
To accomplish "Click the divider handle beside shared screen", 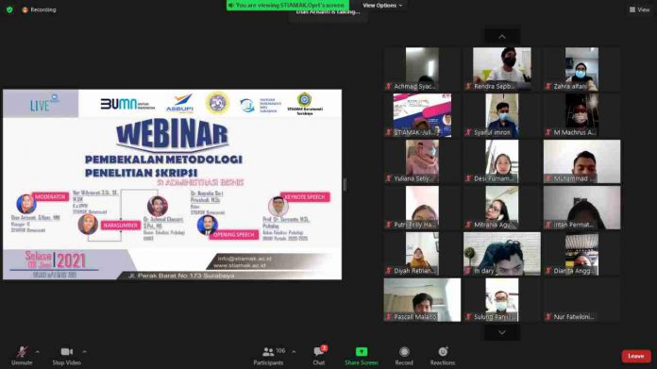I will (345, 184).
